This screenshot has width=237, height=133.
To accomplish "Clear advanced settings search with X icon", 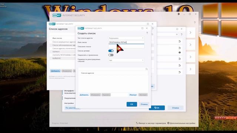I will coord(177,34).
